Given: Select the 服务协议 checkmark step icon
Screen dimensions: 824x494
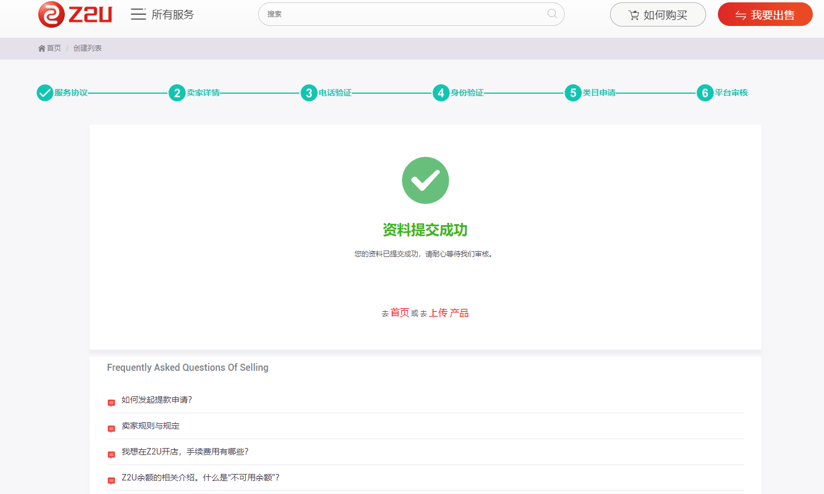Looking at the screenshot, I should tap(45, 93).
